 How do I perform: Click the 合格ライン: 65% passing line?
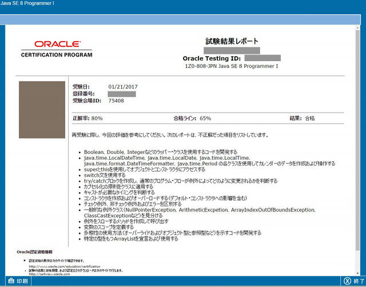point(192,118)
